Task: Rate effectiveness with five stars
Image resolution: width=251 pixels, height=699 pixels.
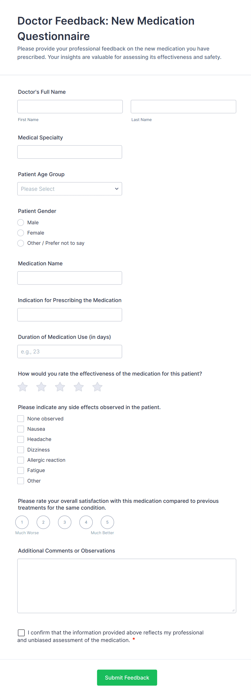Action: point(97,386)
